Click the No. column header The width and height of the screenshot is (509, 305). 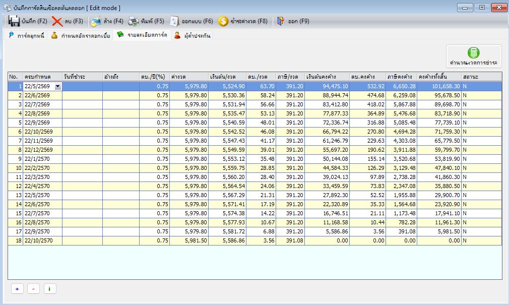pyautogui.click(x=15, y=77)
